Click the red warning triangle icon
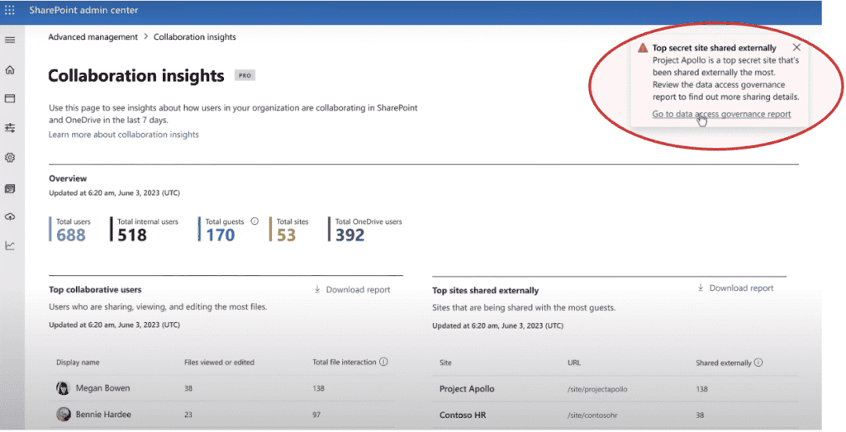Screen dimensions: 846x432 point(643,48)
